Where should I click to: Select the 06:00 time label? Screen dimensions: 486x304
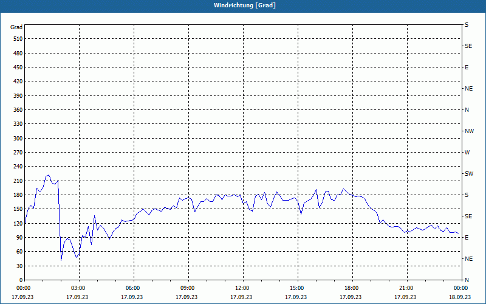pyautogui.click(x=132, y=288)
